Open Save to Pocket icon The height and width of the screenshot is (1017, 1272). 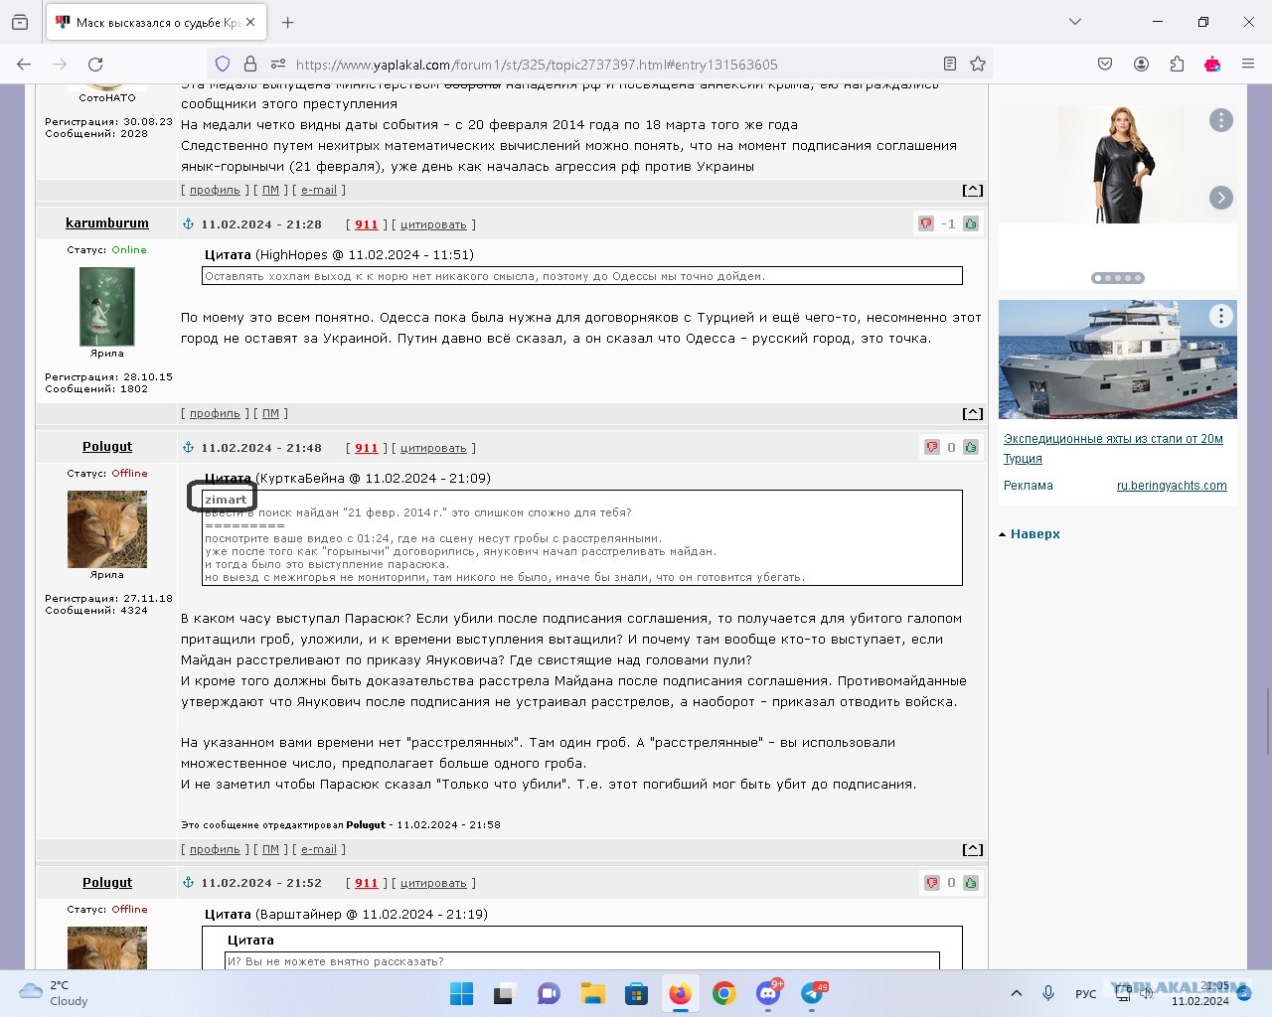click(x=1105, y=64)
